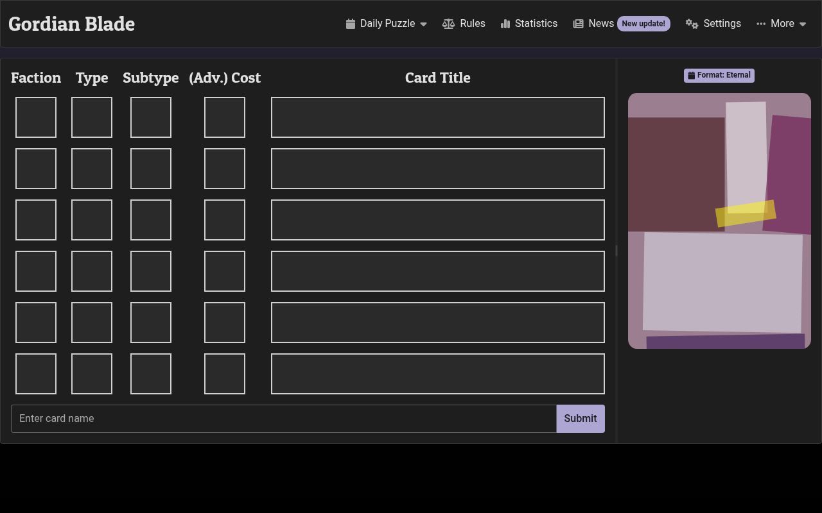The height and width of the screenshot is (513, 822).
Task: Click the bar chart Statistics icon
Action: coord(505,24)
